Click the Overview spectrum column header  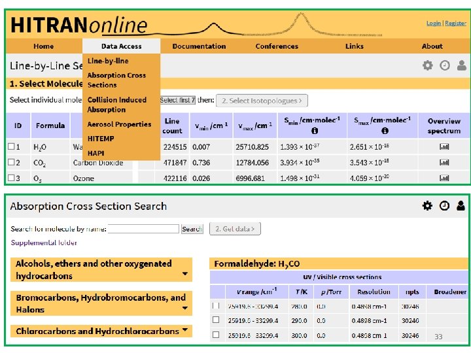click(x=444, y=126)
